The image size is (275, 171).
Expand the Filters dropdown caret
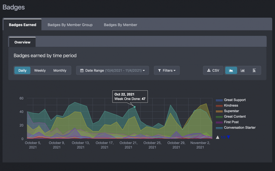(175, 70)
